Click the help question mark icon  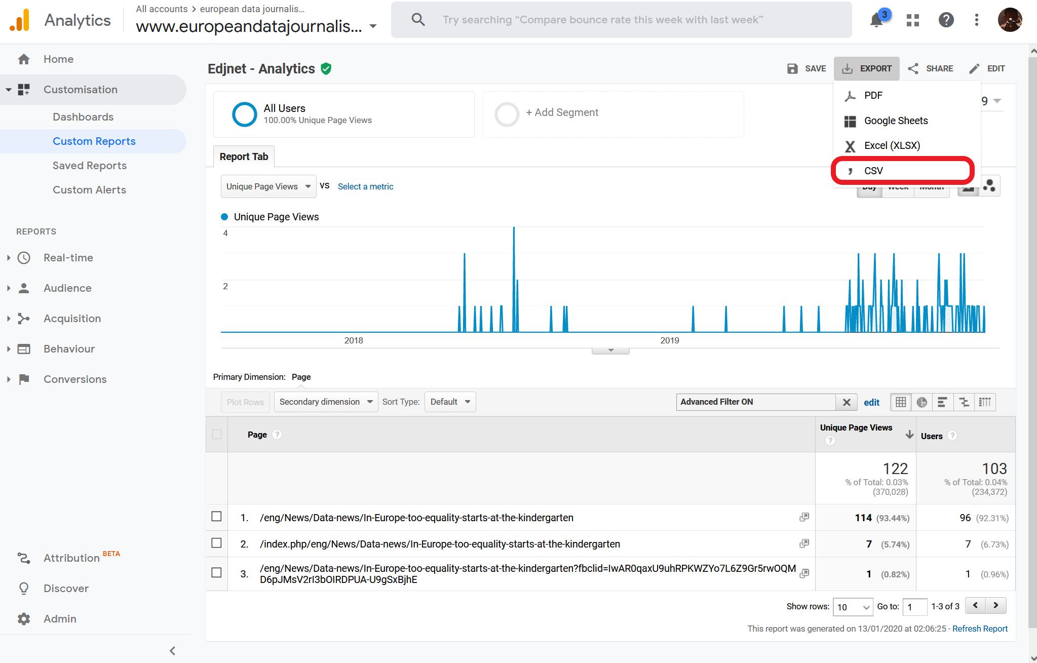pyautogui.click(x=946, y=20)
